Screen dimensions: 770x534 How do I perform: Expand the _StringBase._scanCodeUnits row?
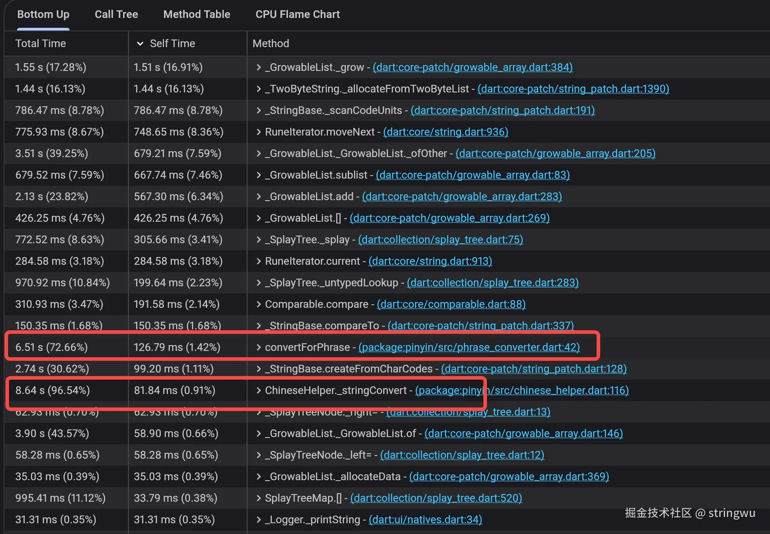(259, 110)
